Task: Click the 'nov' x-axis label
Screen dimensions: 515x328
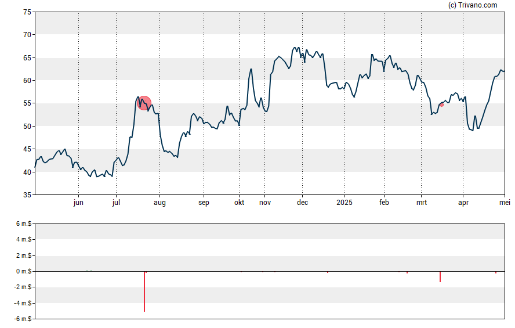Action: coord(265,203)
